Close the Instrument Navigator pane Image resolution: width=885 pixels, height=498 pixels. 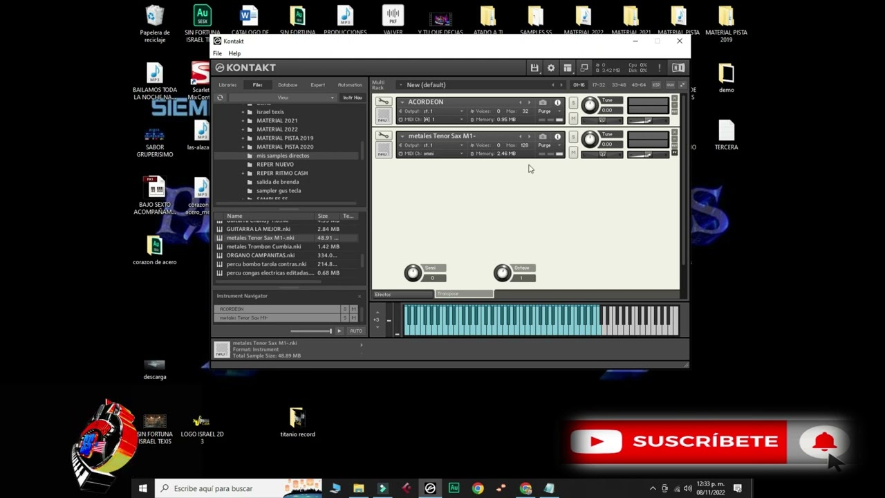point(360,296)
